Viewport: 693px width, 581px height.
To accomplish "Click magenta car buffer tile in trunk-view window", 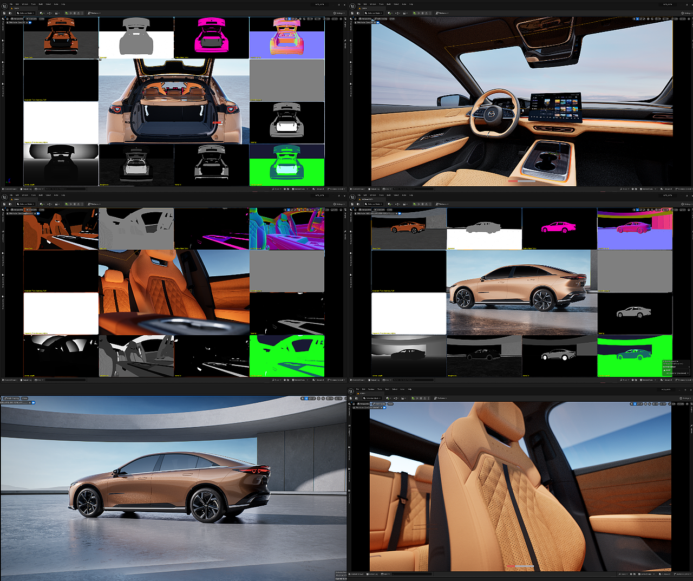I will tap(212, 37).
